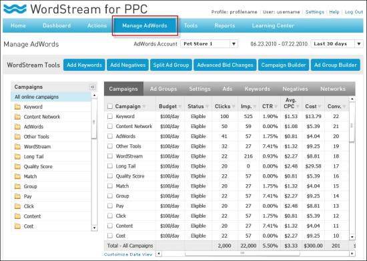
Task: Click the Add Negatives button
Action: pyautogui.click(x=128, y=65)
